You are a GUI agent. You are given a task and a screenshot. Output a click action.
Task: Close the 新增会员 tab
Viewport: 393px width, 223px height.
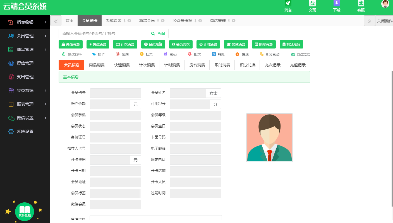[163, 21]
